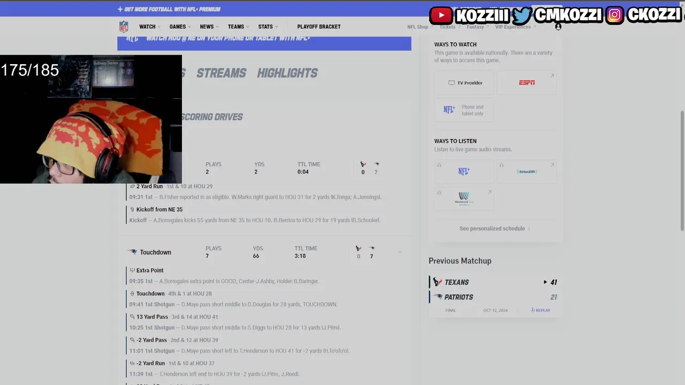685x385 pixels.
Task: Click the WAYS TO WATCH heading
Action: 455,44
